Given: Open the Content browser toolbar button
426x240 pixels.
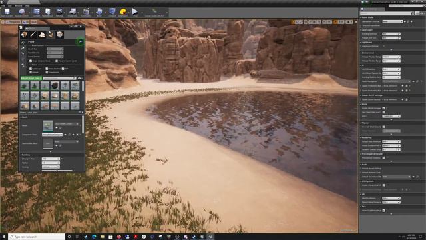Looking at the screenshot, I should [x=36, y=12].
